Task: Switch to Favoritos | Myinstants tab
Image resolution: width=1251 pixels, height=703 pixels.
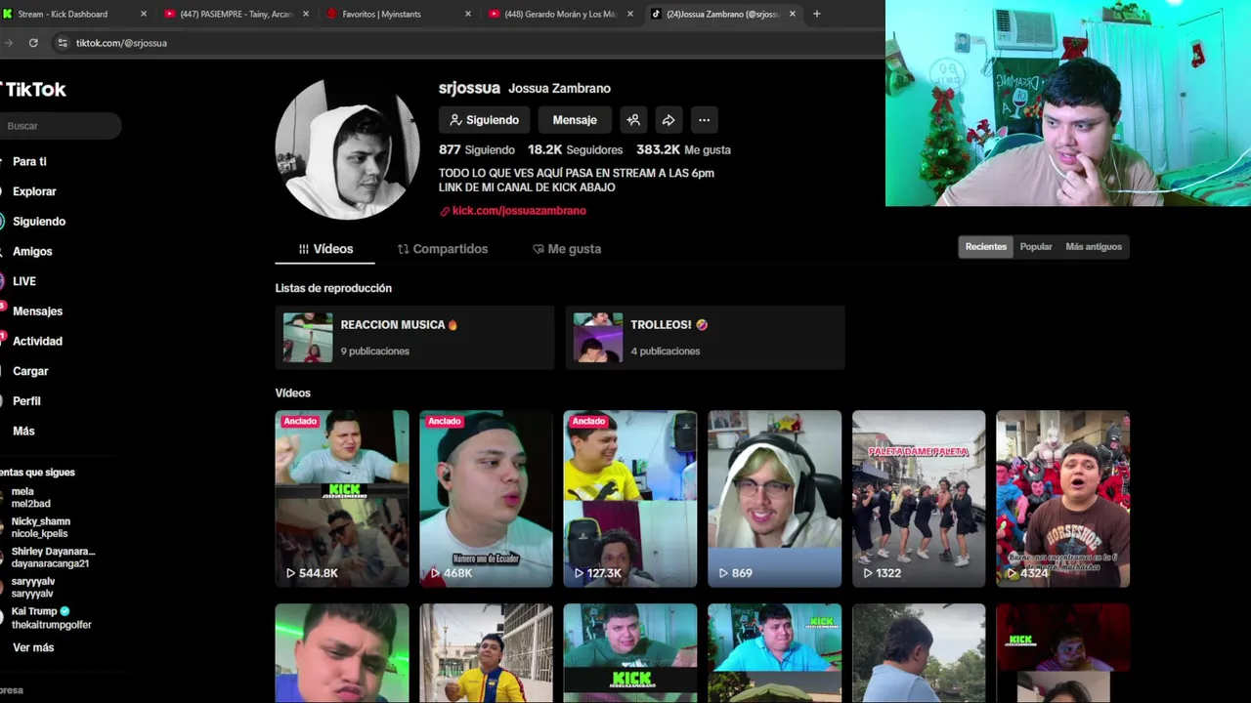Action: tap(397, 14)
